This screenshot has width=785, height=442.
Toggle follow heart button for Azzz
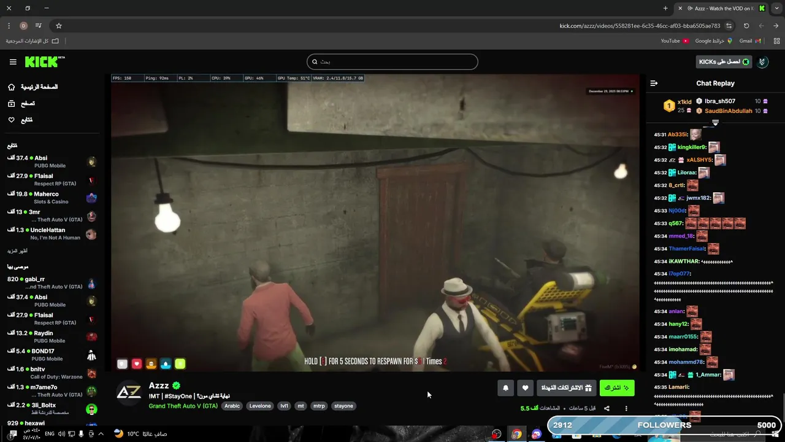pyautogui.click(x=526, y=388)
